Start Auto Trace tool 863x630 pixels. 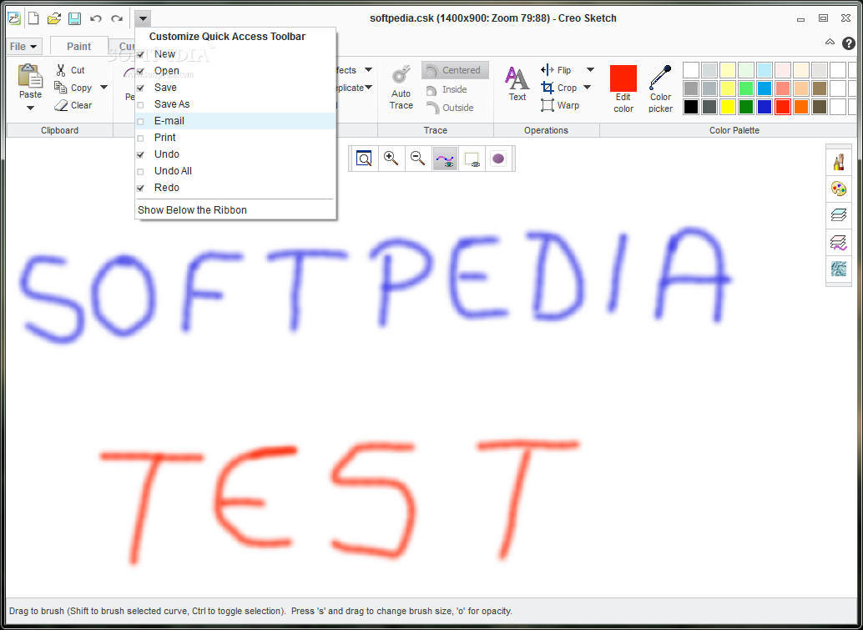pos(401,88)
